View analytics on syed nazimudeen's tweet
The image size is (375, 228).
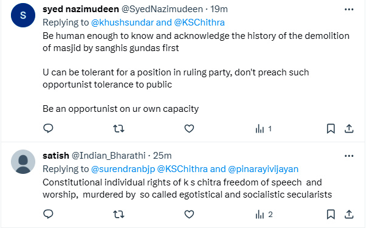pyautogui.click(x=264, y=129)
